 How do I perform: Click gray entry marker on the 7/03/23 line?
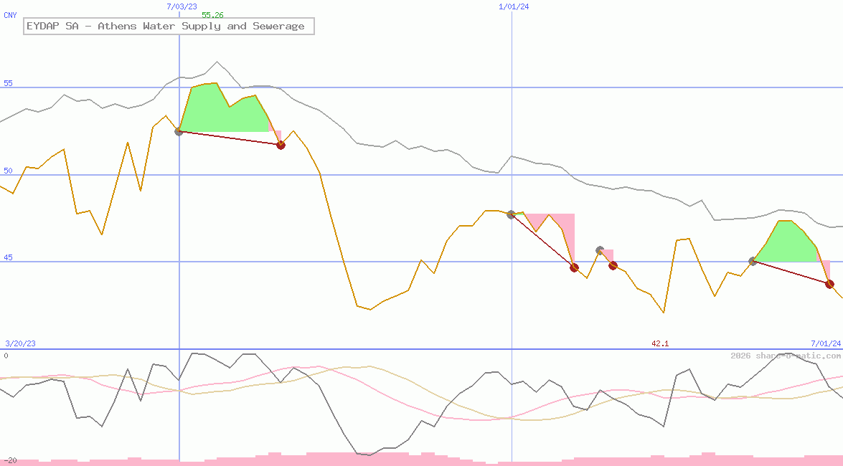coord(179,131)
